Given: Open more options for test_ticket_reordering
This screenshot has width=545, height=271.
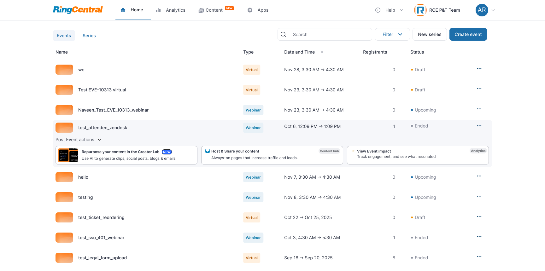Looking at the screenshot, I should tap(479, 216).
